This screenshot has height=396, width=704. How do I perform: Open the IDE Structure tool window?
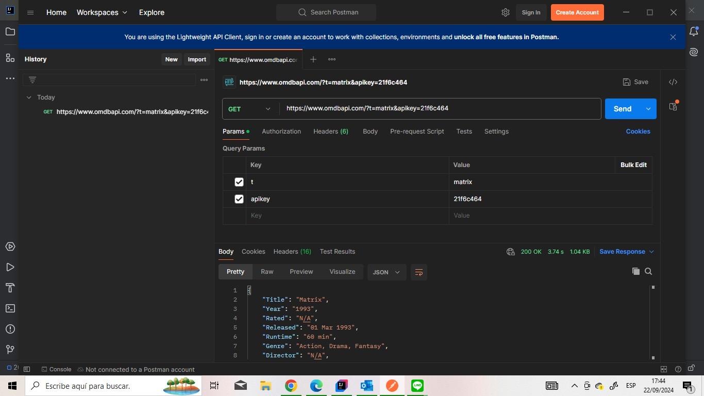10,58
